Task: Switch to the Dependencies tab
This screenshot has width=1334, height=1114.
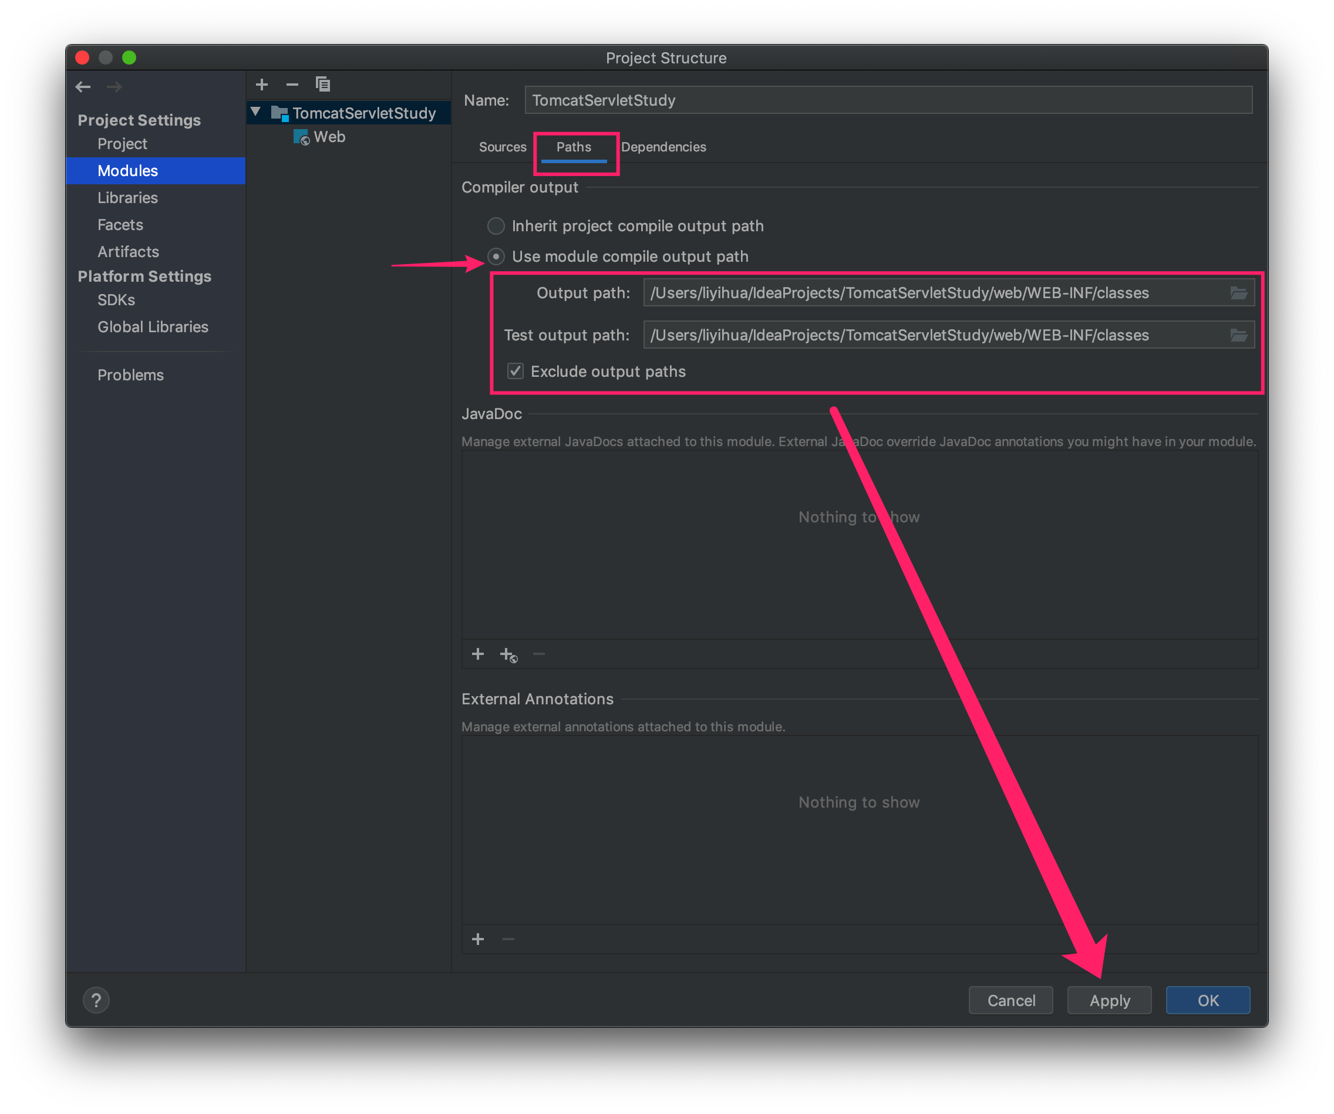Action: tap(663, 147)
